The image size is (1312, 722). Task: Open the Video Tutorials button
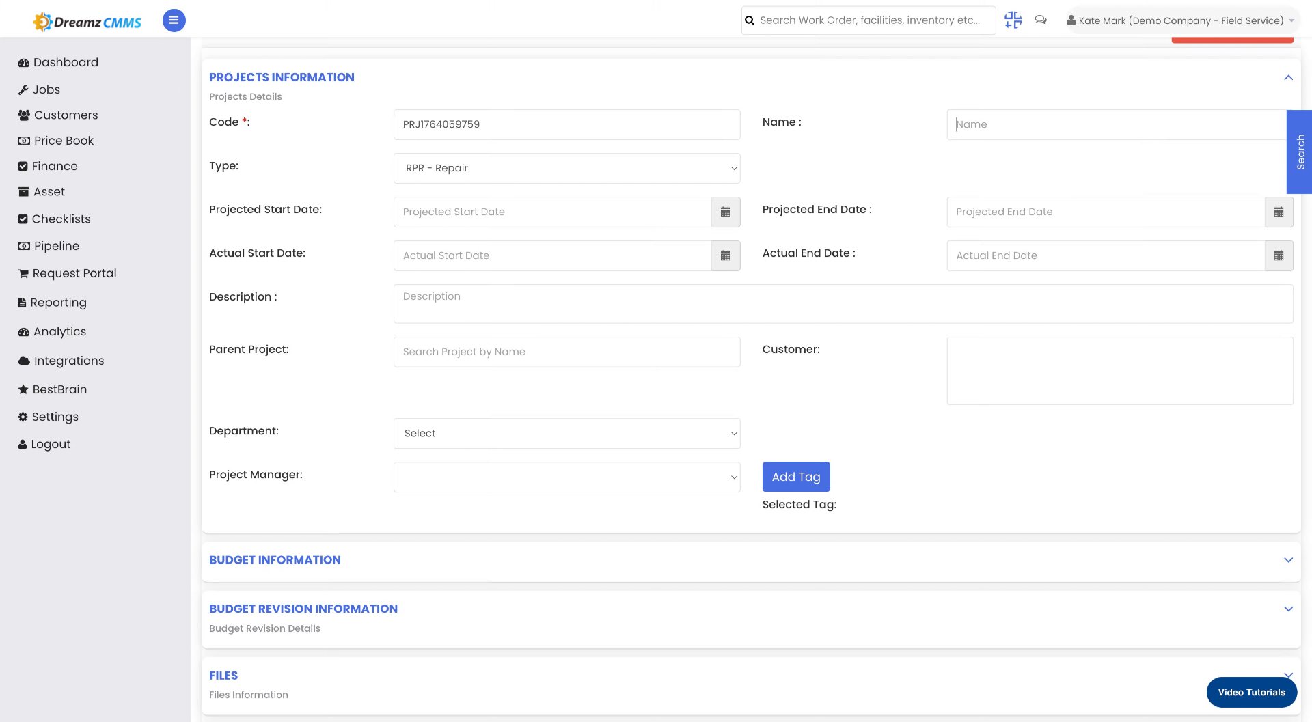(x=1251, y=693)
